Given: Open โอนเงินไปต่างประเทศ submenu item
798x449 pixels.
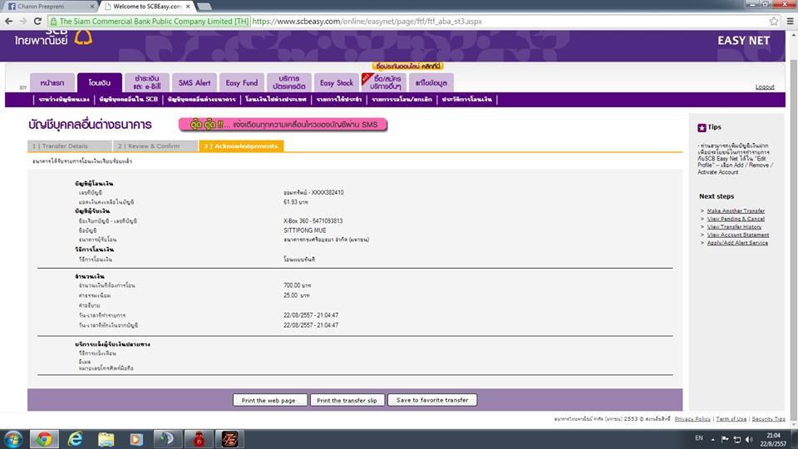Looking at the screenshot, I should point(276,99).
